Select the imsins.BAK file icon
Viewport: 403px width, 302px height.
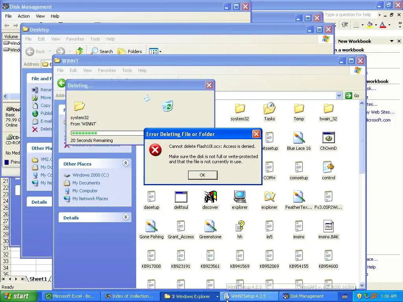tap(329, 230)
